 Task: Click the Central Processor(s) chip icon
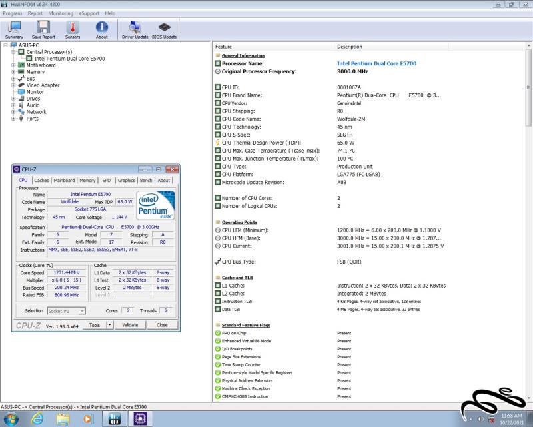coord(21,52)
